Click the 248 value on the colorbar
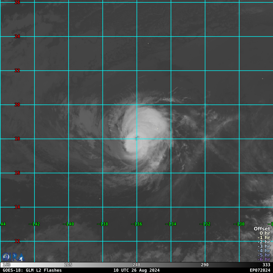 136,265
